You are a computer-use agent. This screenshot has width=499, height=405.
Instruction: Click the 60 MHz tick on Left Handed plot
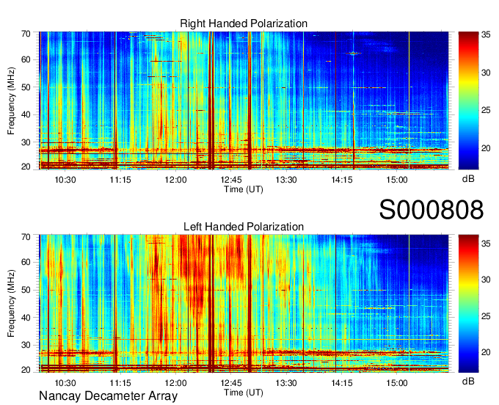click(x=26, y=263)
